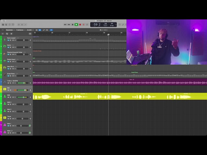Toggle the Global Tracks button
The width and height of the screenshot is (207, 155).
11,34
